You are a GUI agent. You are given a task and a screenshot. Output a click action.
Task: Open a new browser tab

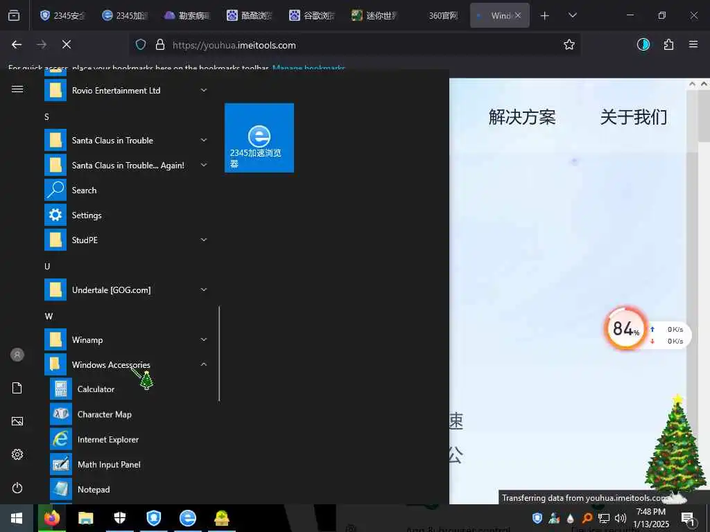pyautogui.click(x=545, y=16)
